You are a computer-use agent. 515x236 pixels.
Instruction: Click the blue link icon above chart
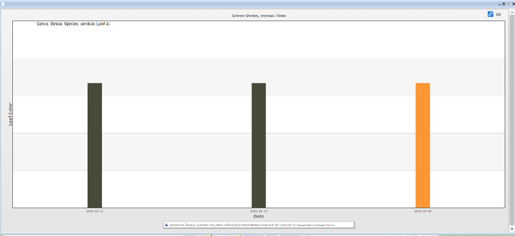(x=490, y=14)
